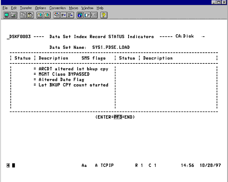The height and width of the screenshot is (182, 228).
Task: Open the Macro menu
Action: [73, 8]
